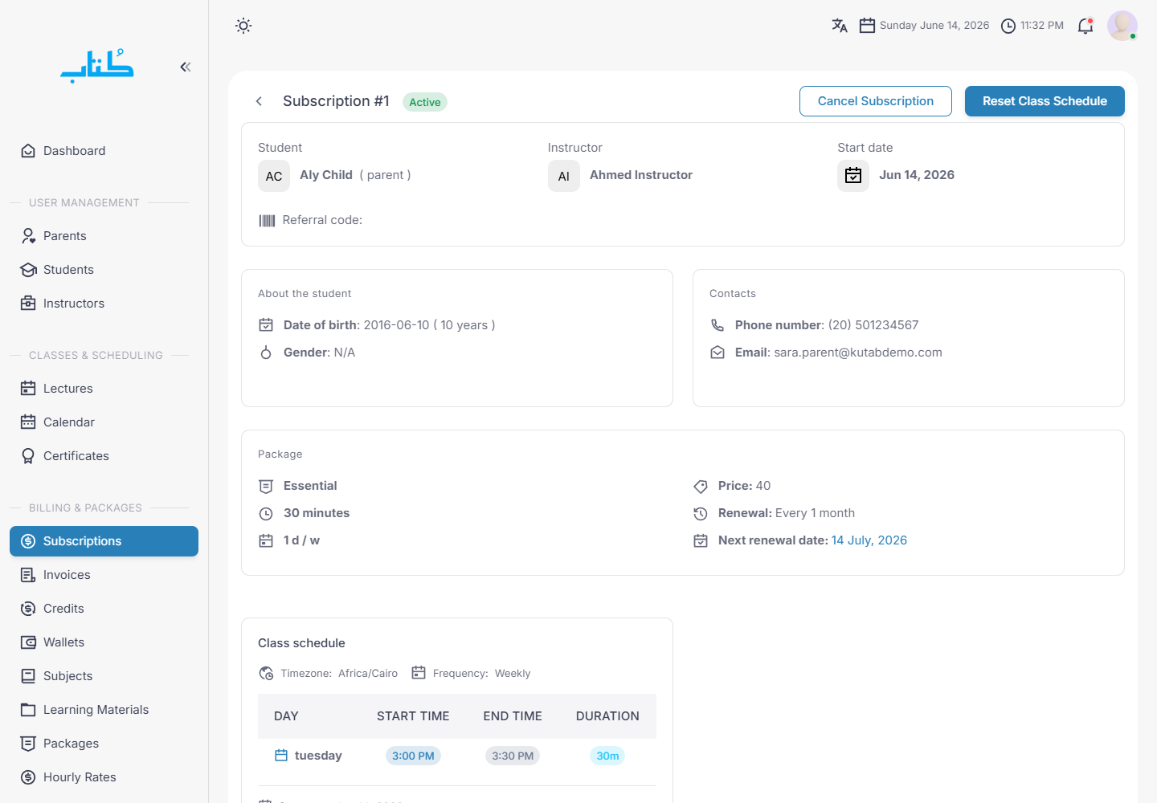The width and height of the screenshot is (1157, 803).
Task: Collapse the sidebar with double chevron
Action: (x=186, y=67)
